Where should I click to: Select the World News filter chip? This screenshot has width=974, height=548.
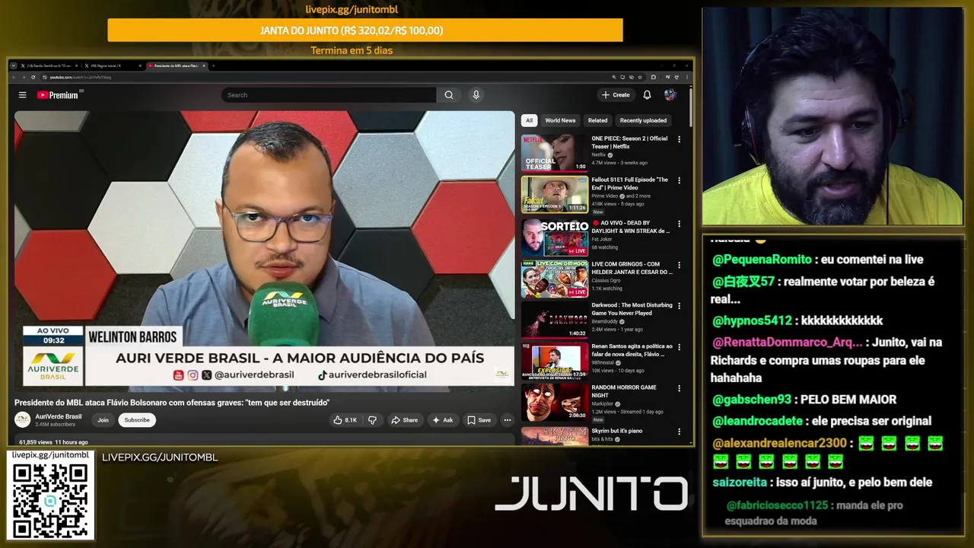[x=560, y=120]
